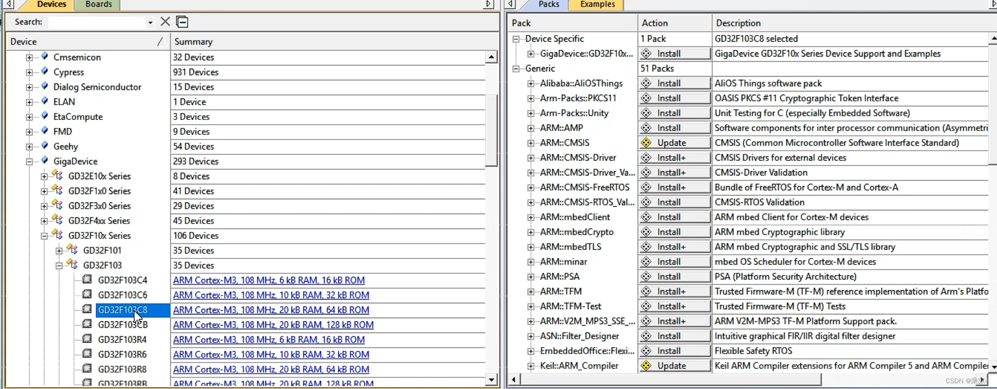Collapse the Generic packs group
The image size is (997, 389).
(x=516, y=68)
